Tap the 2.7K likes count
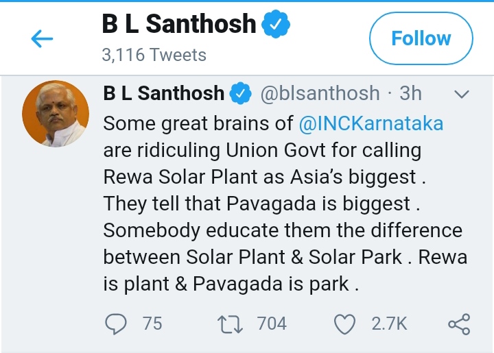 tap(389, 324)
